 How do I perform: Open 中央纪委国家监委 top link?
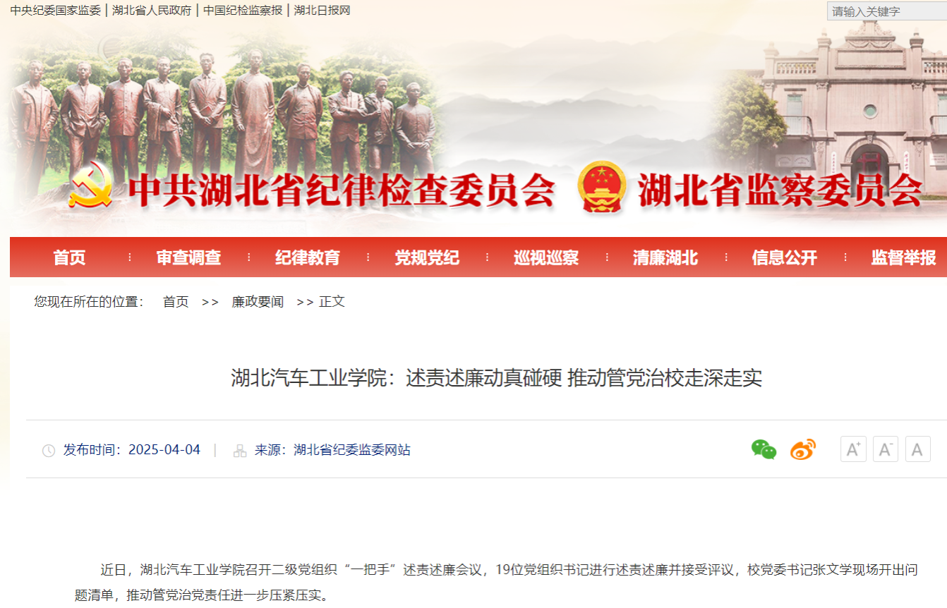pos(56,11)
